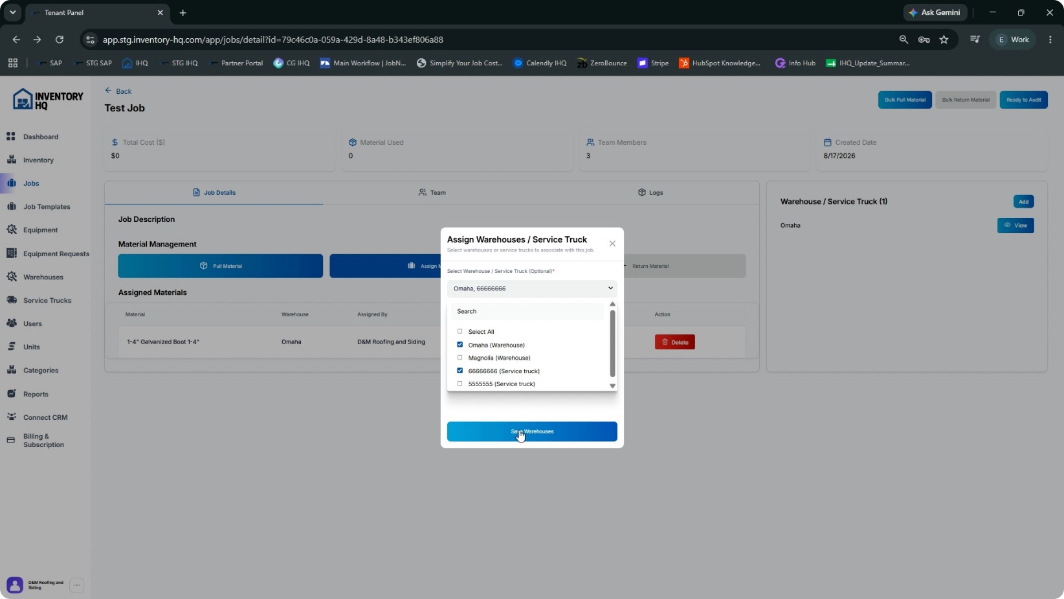Click Ready to Audit button
The height and width of the screenshot is (599, 1064).
[x=1023, y=100]
